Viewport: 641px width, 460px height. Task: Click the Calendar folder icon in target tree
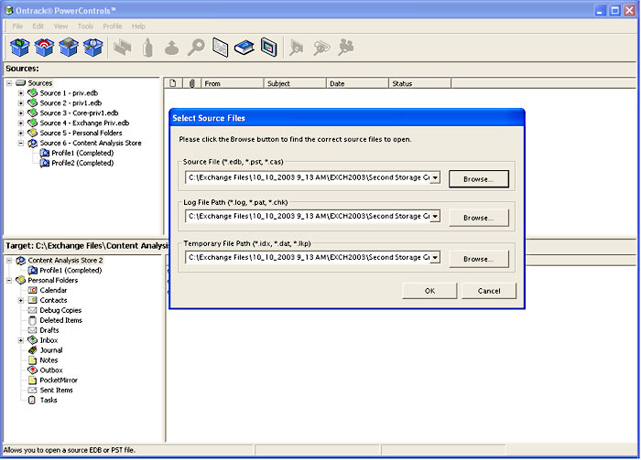32,290
